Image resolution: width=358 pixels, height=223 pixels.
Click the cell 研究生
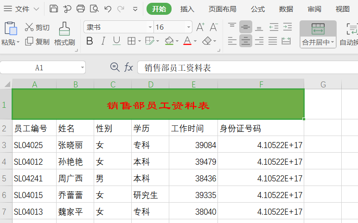click(x=150, y=195)
